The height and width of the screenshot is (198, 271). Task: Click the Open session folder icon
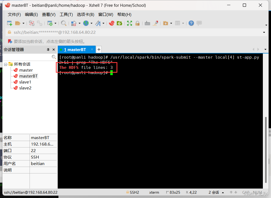click(x=18, y=23)
